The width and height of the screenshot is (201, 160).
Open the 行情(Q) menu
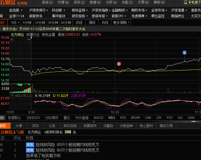pos(63,2)
